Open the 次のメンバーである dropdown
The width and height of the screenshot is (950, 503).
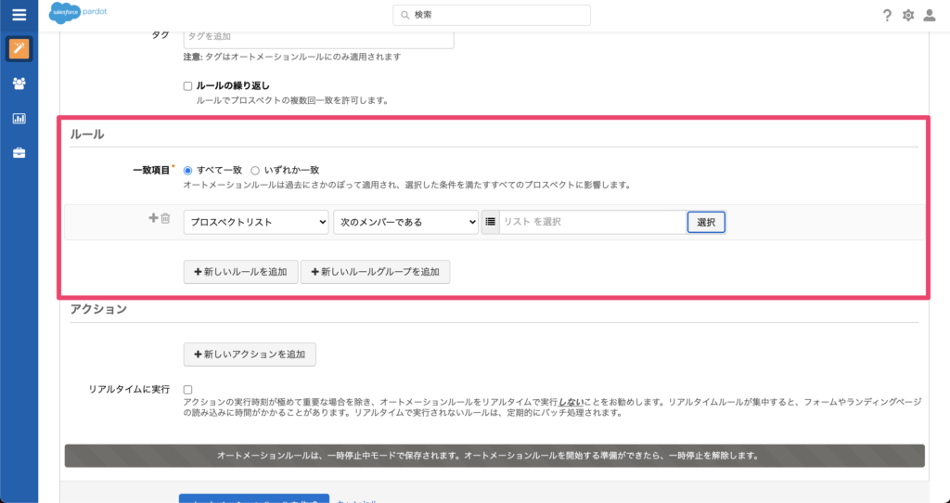(x=406, y=223)
